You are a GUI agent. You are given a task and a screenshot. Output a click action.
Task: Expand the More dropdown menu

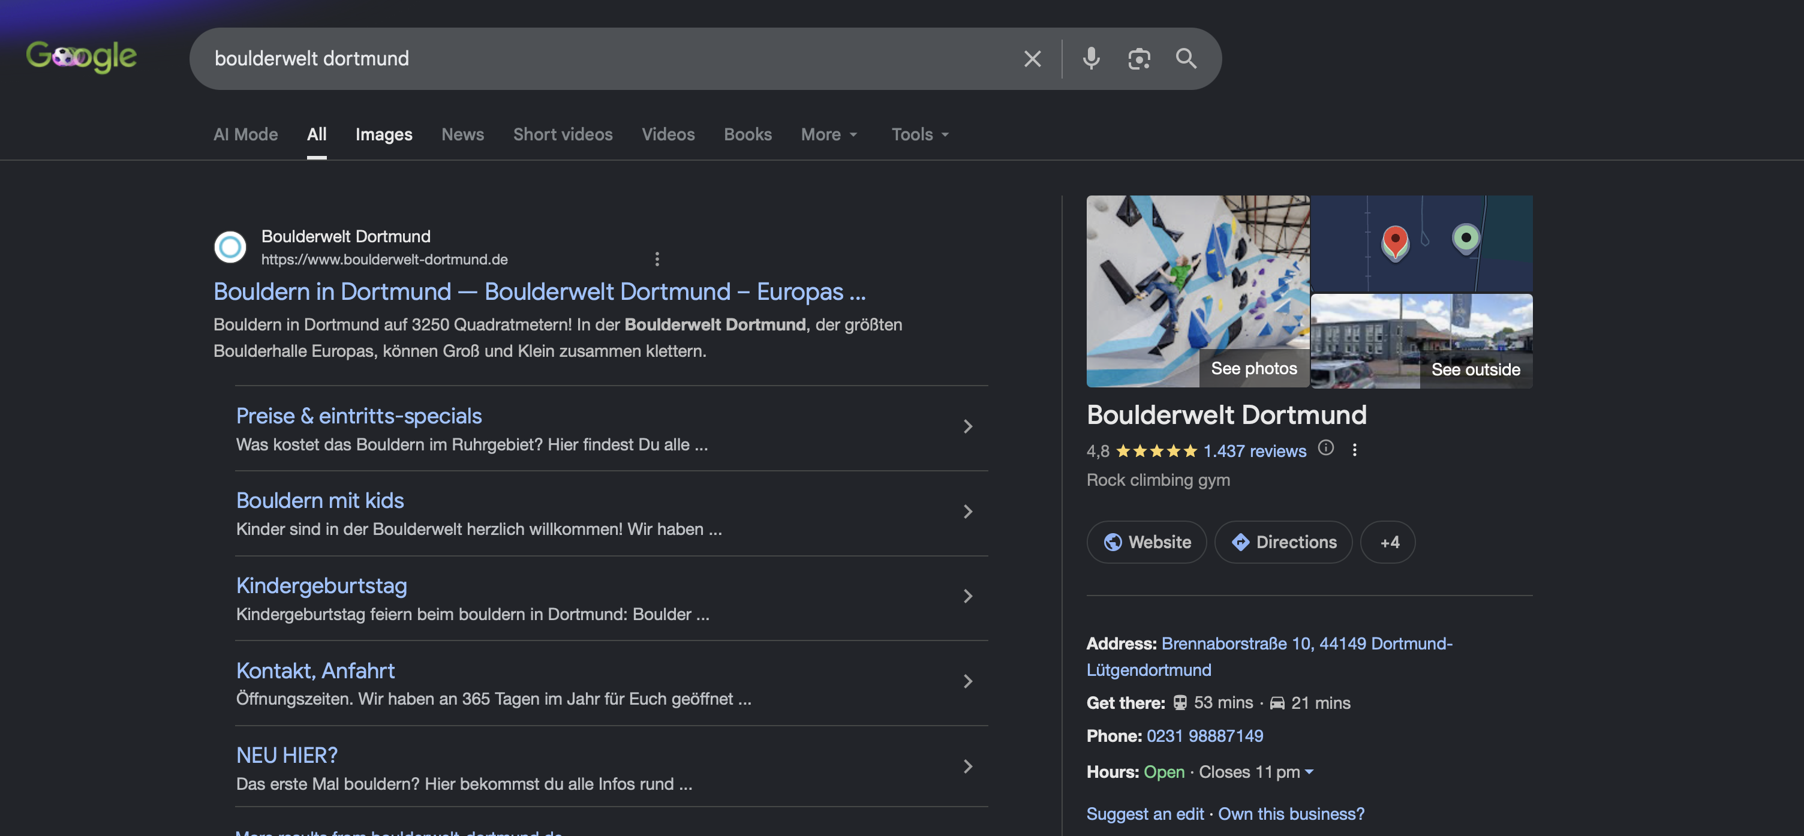[829, 134]
